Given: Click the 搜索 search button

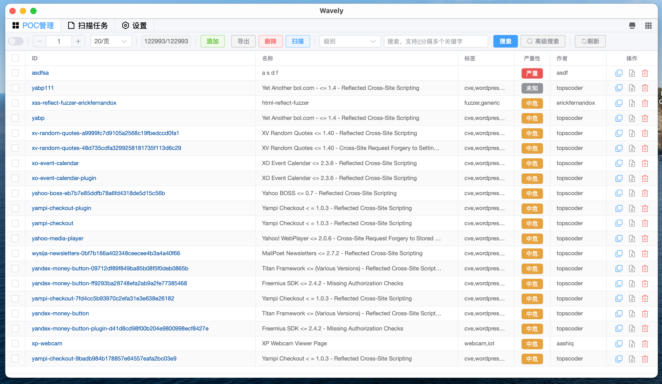Looking at the screenshot, I should 505,41.
